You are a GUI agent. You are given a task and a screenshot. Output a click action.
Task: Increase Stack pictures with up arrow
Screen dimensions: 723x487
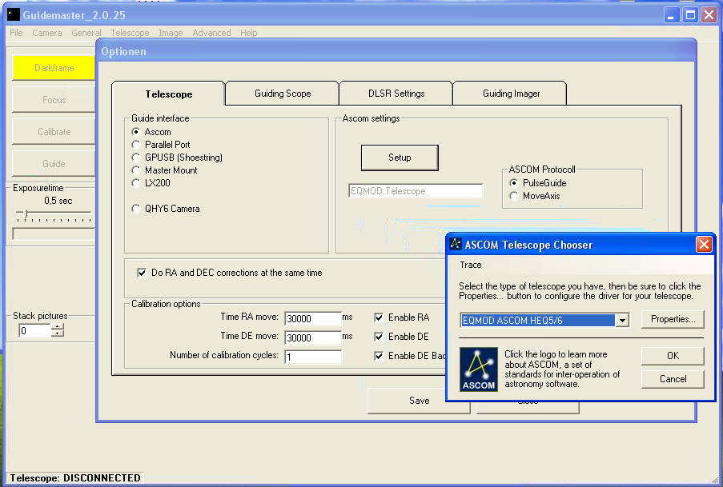[58, 326]
